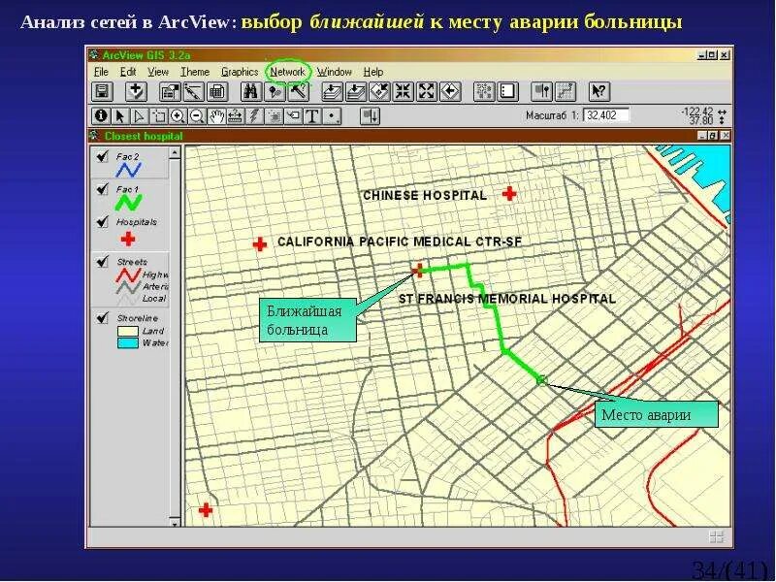776x582 pixels.
Task: Click the Chinese Hospital cross marker
Action: coord(509,194)
